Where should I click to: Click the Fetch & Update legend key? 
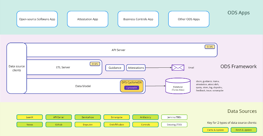244,130
